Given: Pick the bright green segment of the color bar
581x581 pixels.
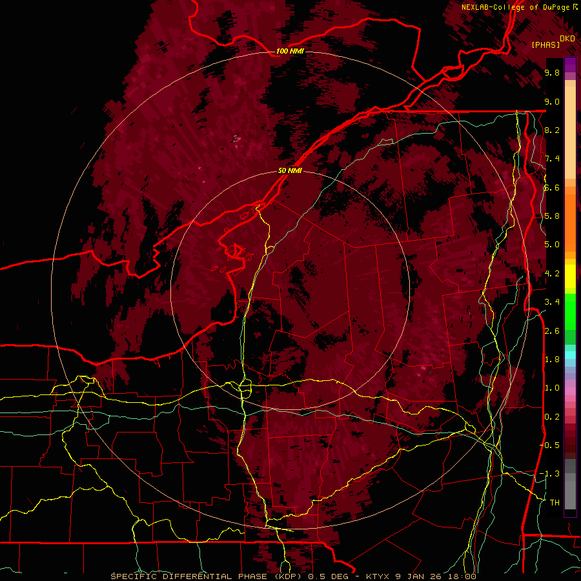Looking at the screenshot, I should pos(570,312).
